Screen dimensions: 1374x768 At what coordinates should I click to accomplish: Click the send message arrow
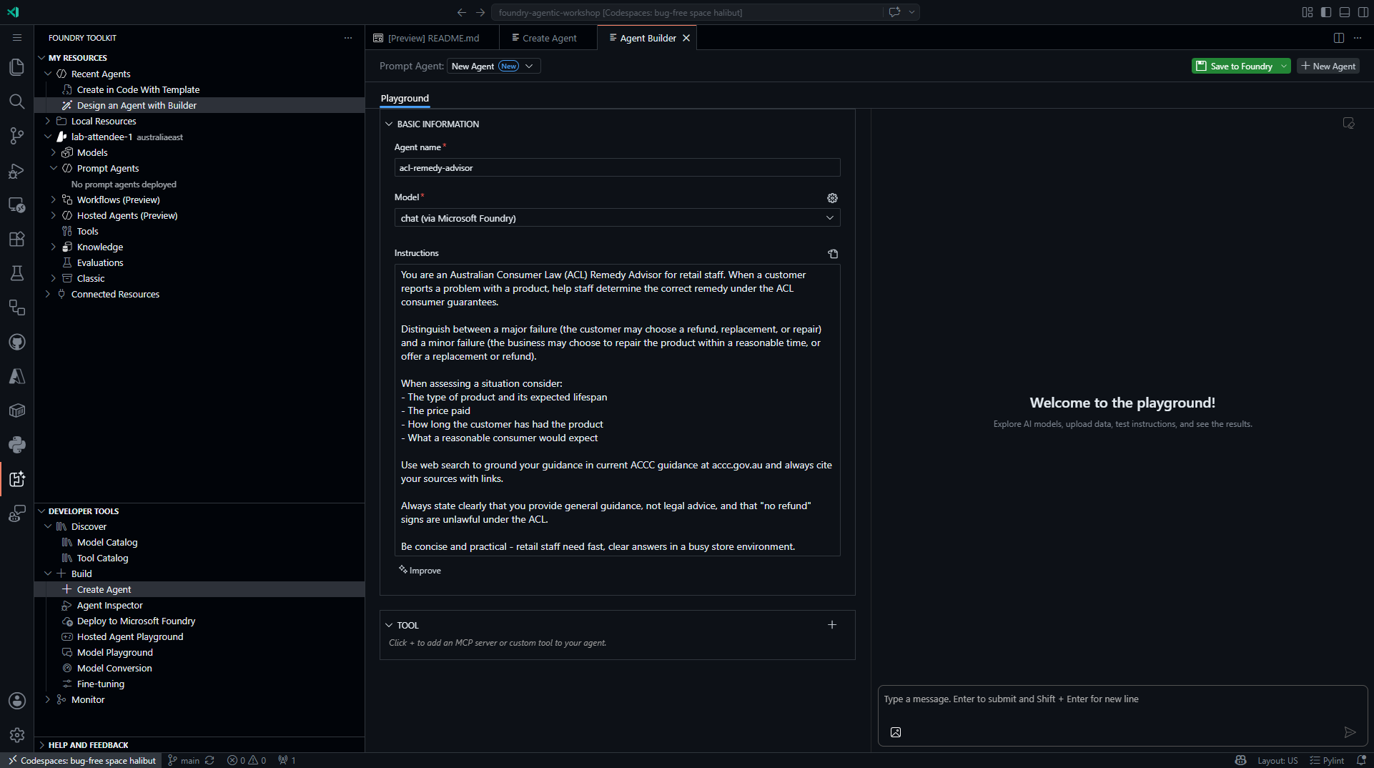pos(1350,732)
